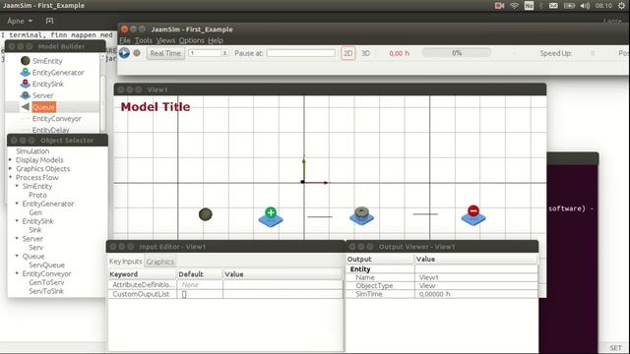
Task: Collapse the EntityConveyor tree node
Action: click(17, 273)
